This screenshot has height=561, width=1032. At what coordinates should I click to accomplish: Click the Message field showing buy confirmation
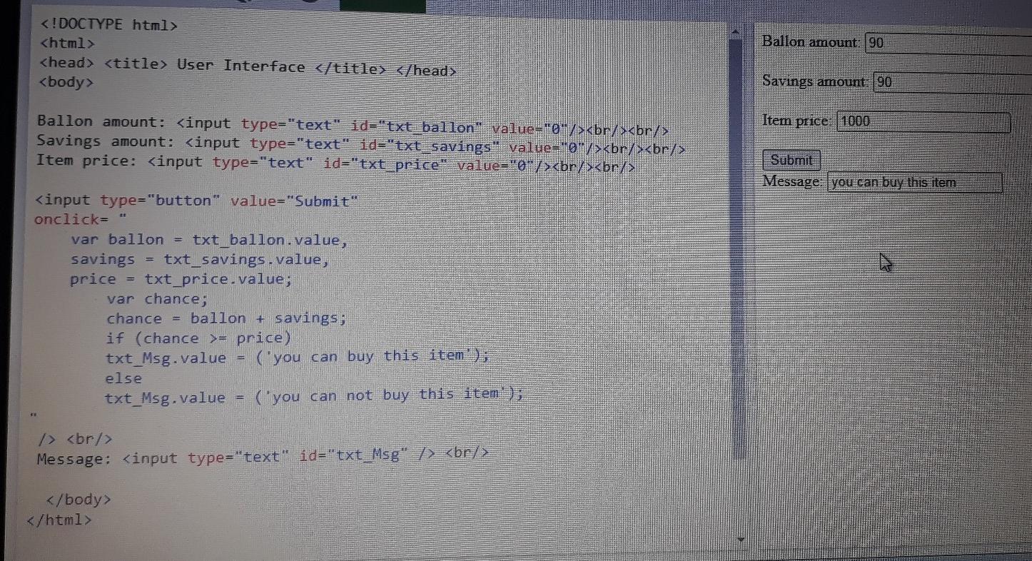914,182
